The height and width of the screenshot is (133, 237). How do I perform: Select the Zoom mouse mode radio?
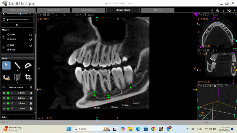[x=8, y=39]
